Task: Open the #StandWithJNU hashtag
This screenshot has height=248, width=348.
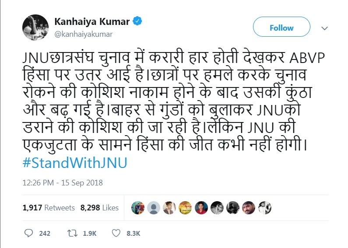Action: 74,163
